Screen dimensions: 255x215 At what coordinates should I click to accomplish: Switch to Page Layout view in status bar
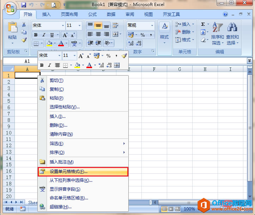point(171,209)
